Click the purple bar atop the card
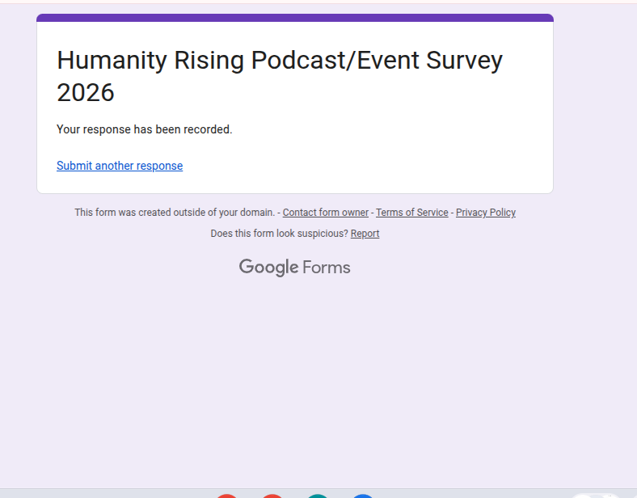The image size is (637, 498). 295,18
